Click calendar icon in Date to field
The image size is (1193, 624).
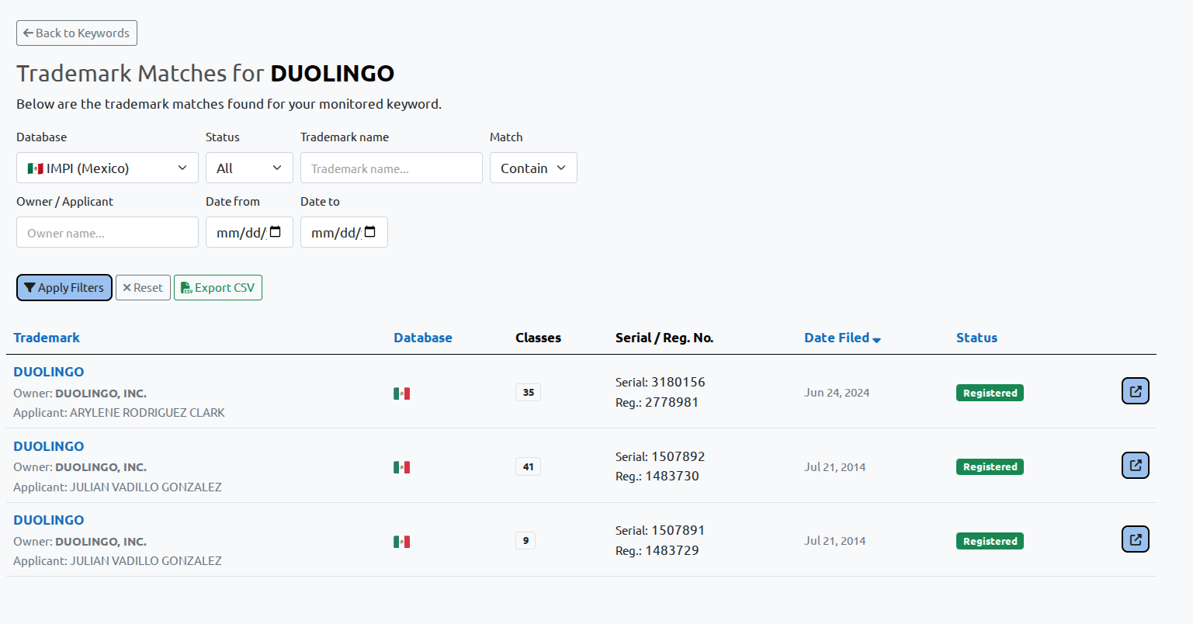coord(369,232)
